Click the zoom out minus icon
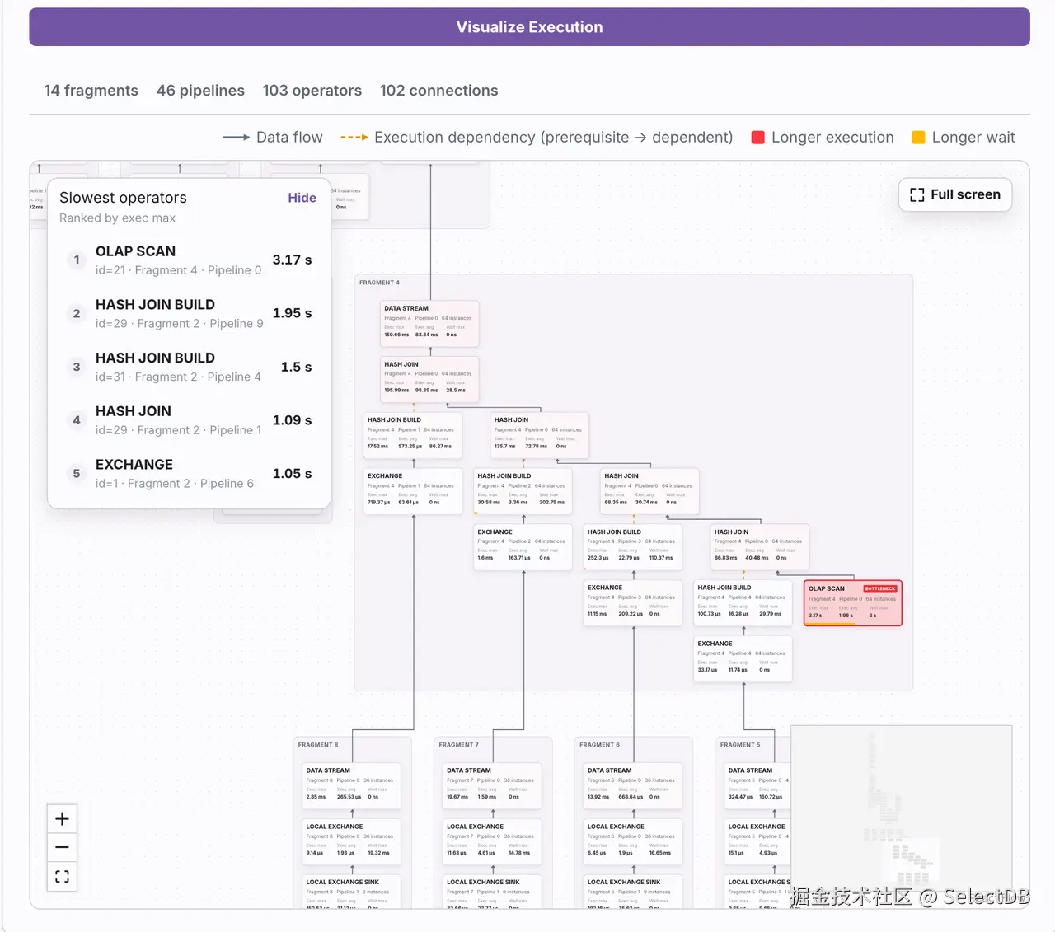1055x932 pixels. click(x=62, y=847)
